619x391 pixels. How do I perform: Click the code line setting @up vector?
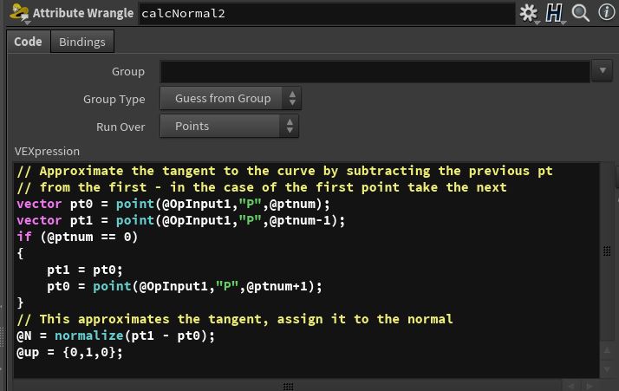coord(70,353)
